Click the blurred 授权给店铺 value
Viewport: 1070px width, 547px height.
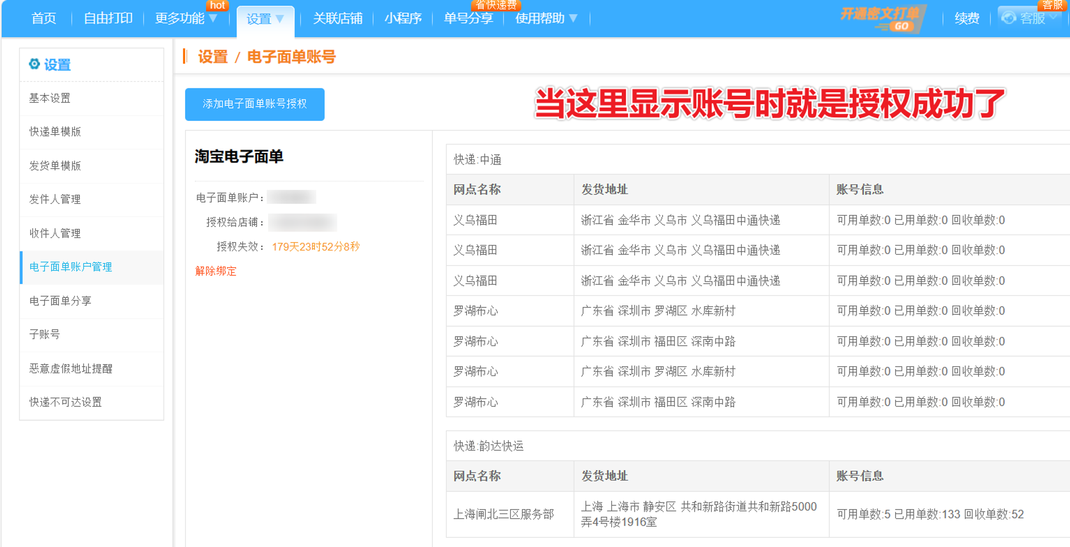pos(302,222)
